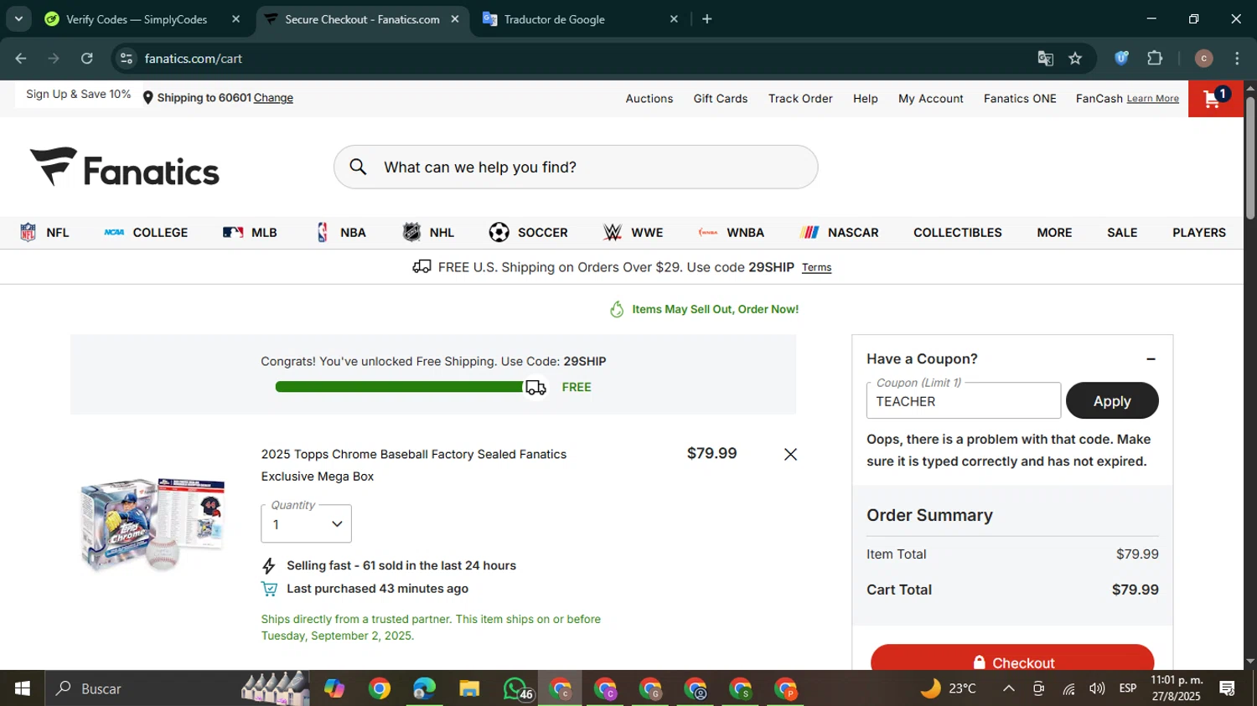This screenshot has width=1257, height=706.
Task: Open the NFL menu
Action: 44,233
